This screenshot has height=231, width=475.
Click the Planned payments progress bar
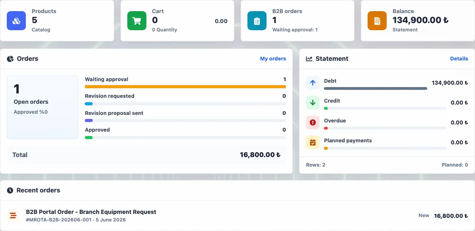pos(385,148)
